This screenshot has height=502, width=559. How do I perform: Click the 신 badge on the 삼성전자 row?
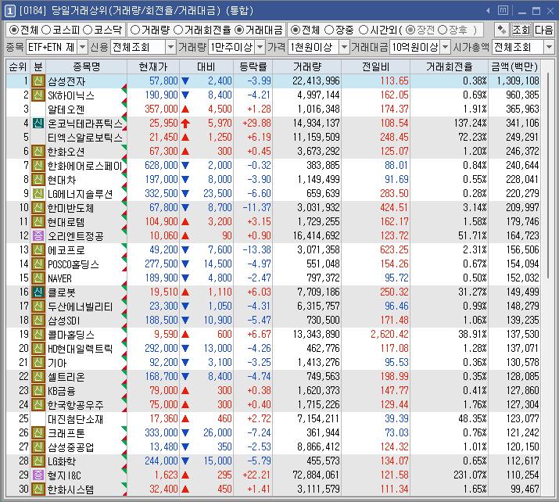pos(38,81)
